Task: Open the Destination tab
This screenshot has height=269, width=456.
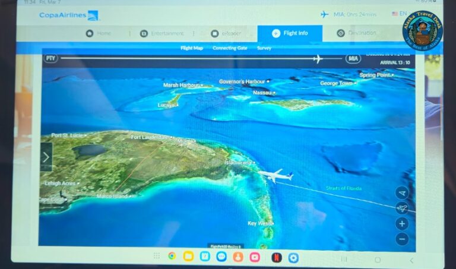Action: coord(356,33)
